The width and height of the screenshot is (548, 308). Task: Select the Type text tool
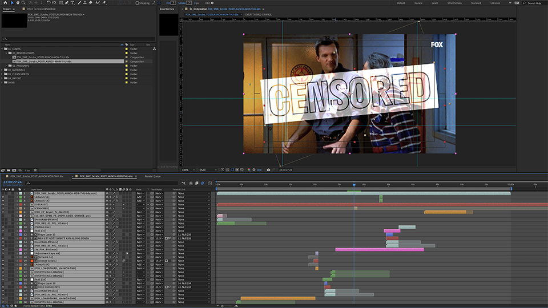pos(72,3)
